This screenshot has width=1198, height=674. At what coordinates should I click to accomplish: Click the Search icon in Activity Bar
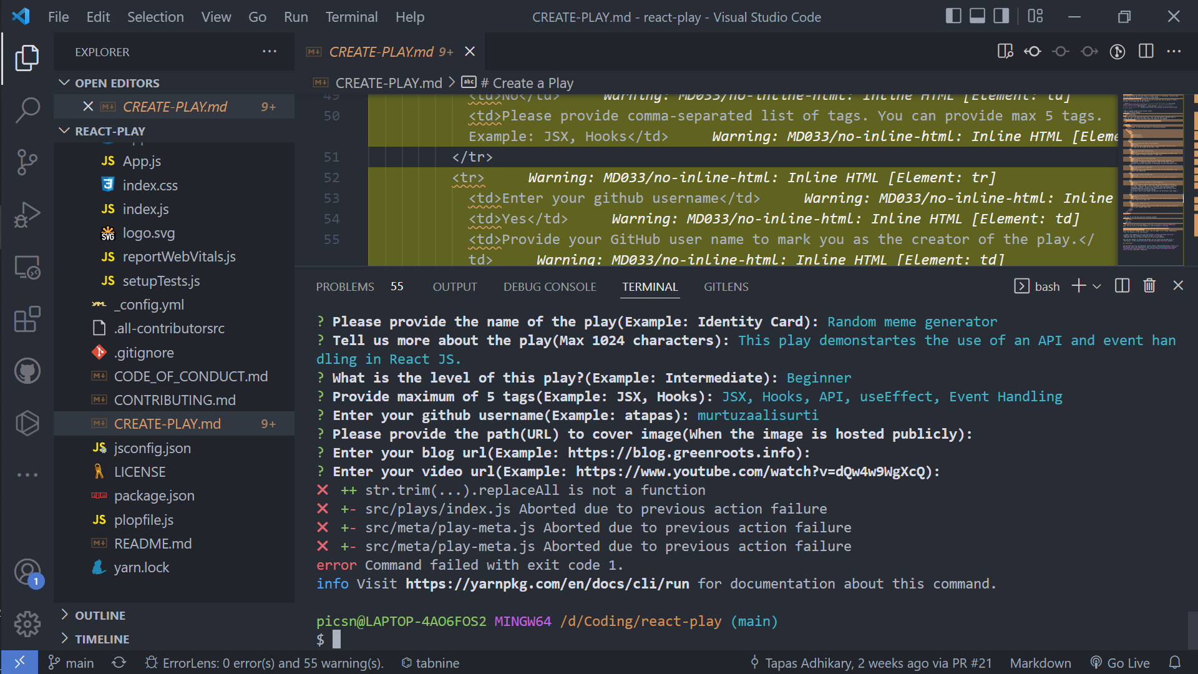27,109
